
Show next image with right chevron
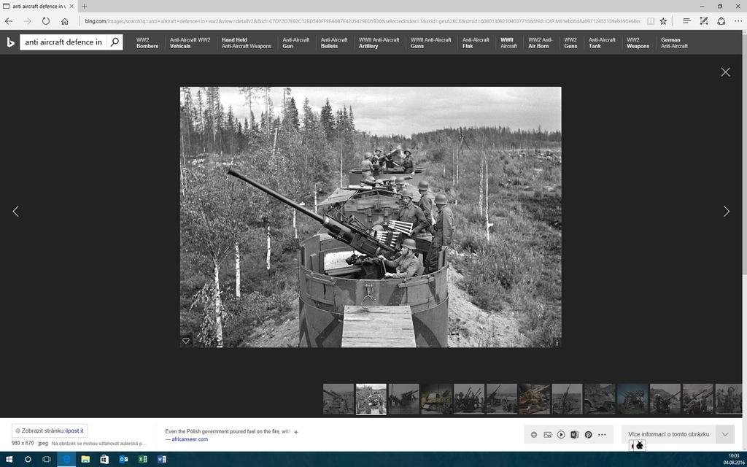click(726, 211)
